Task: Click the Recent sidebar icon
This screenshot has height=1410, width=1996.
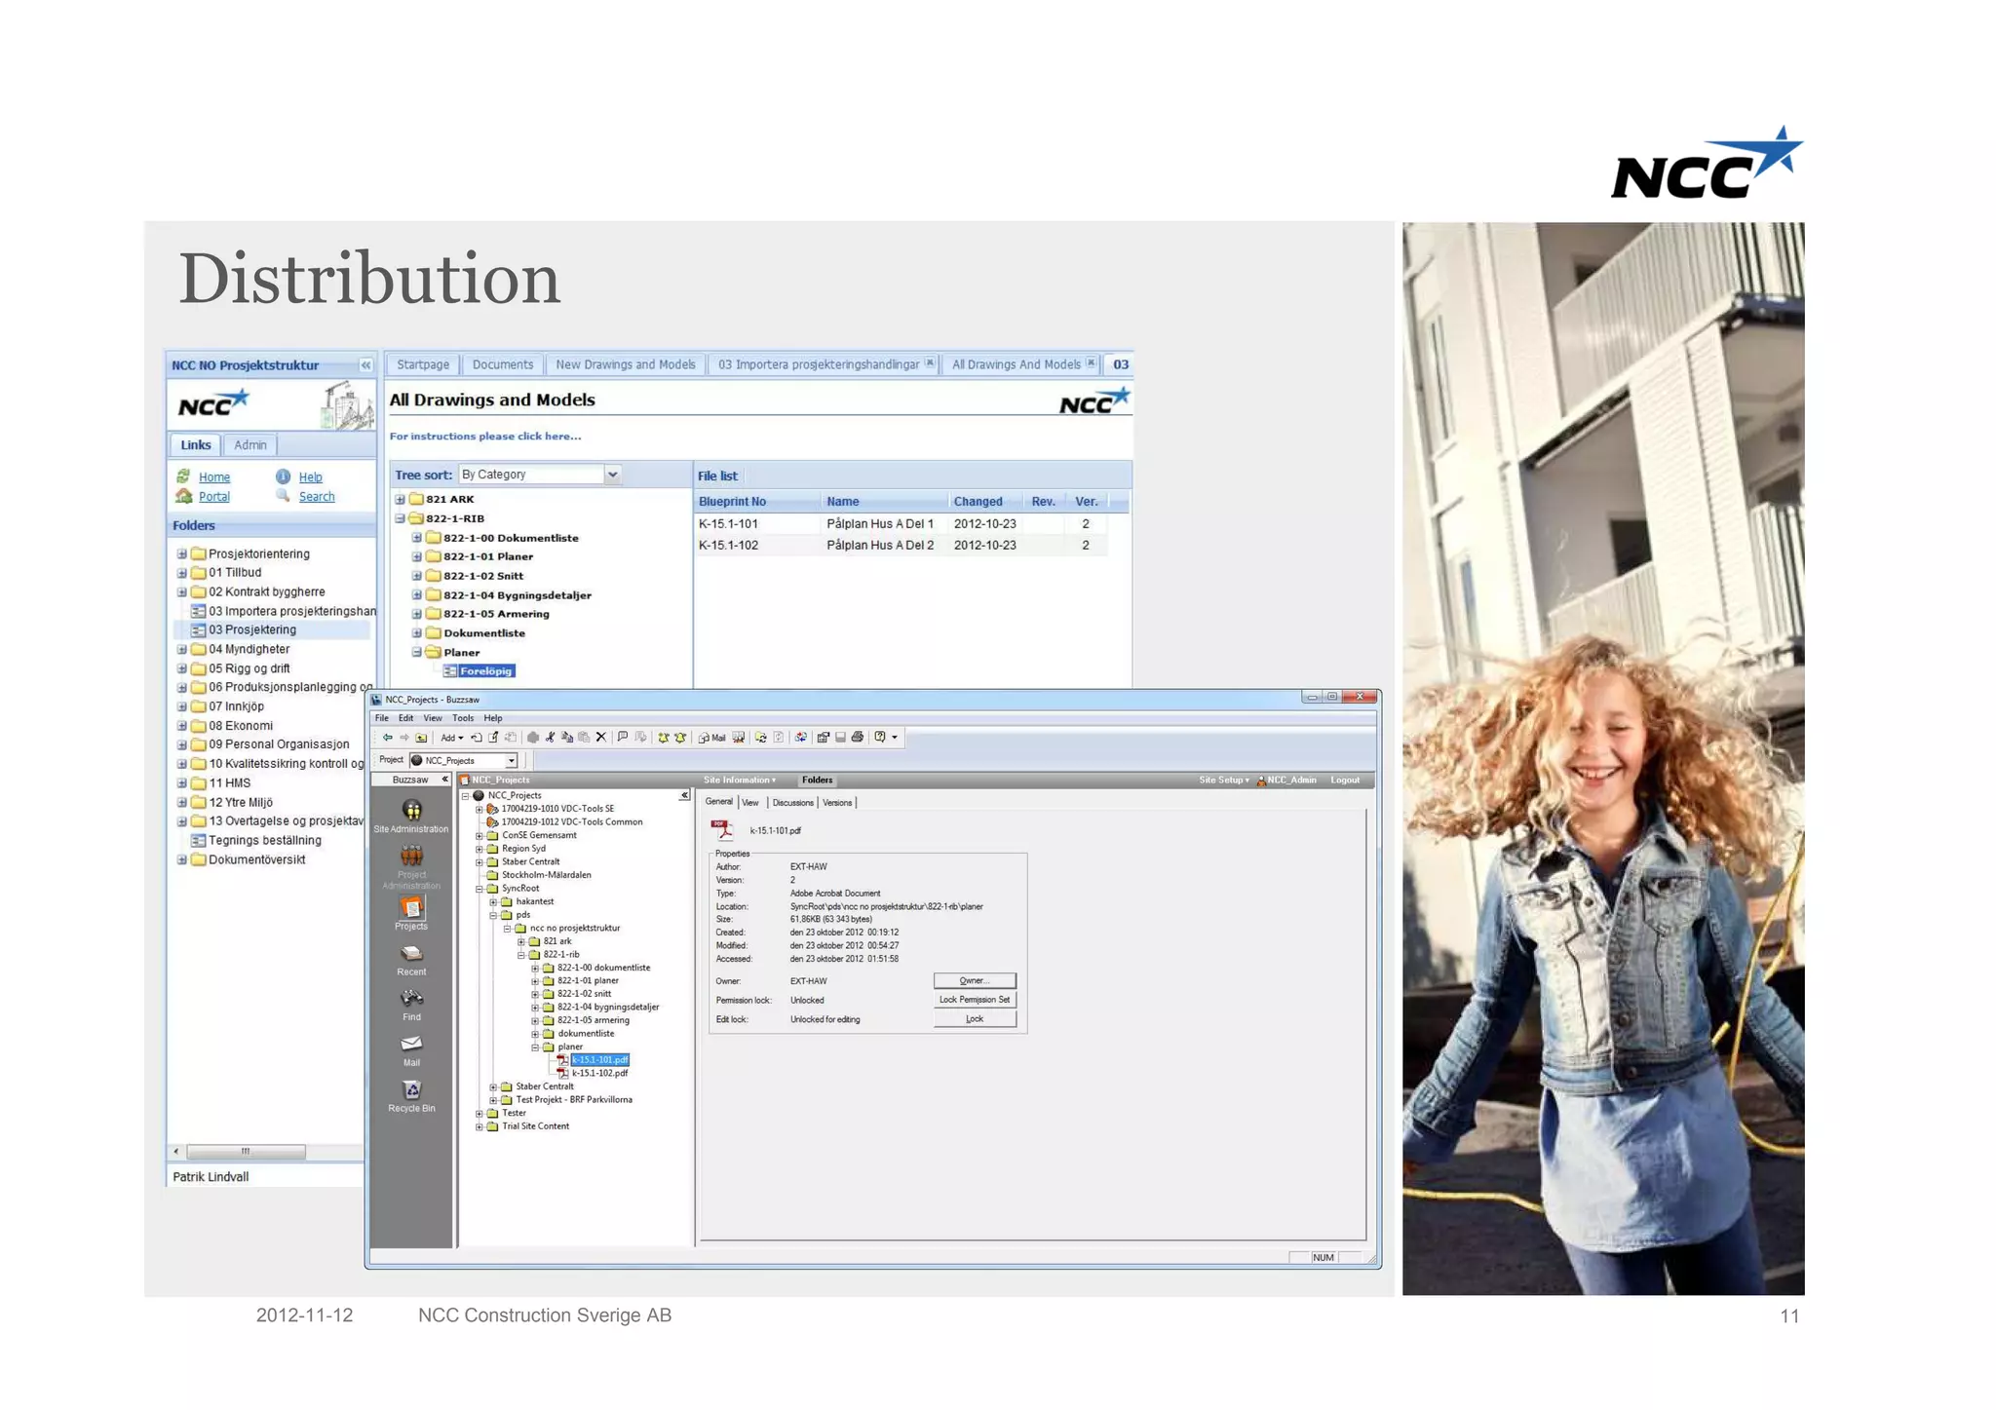Action: pyautogui.click(x=411, y=959)
